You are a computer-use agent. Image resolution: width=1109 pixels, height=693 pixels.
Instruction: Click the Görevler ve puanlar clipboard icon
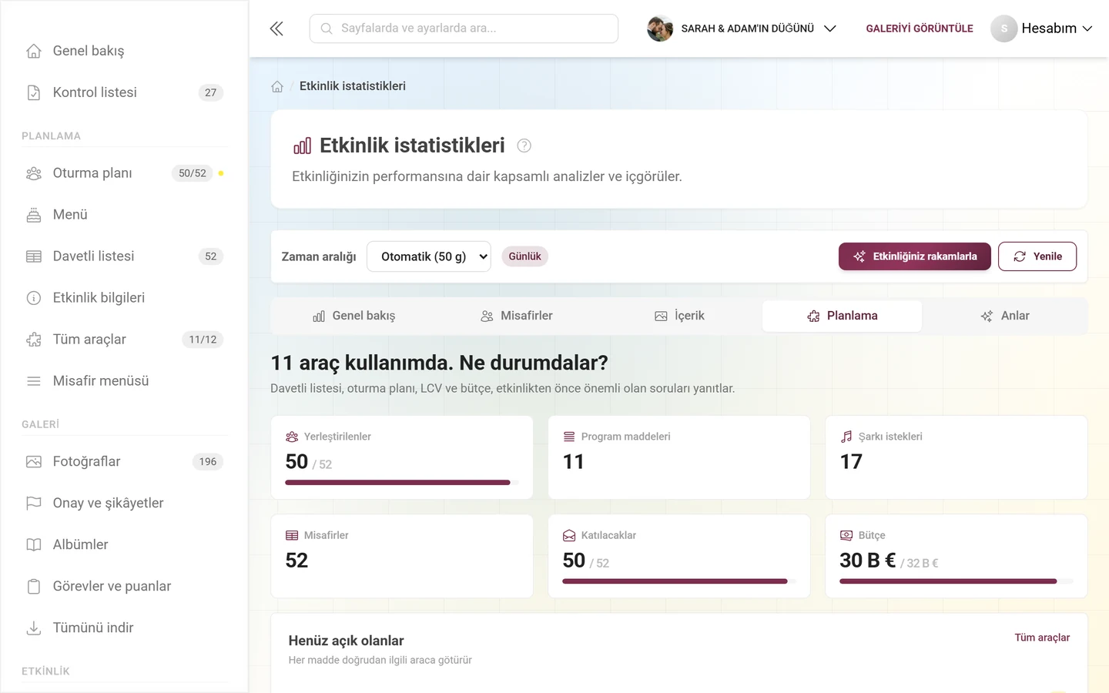[34, 587]
